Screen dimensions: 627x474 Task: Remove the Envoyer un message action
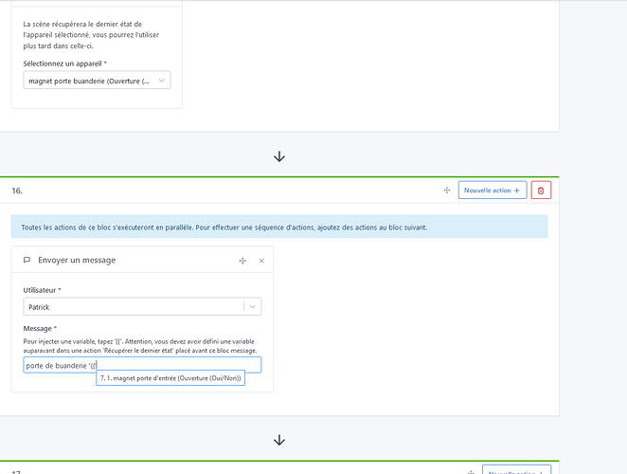click(x=261, y=261)
